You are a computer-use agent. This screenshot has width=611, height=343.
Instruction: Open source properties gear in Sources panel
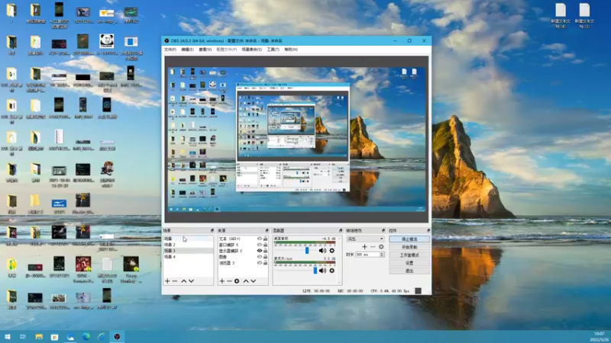(237, 280)
